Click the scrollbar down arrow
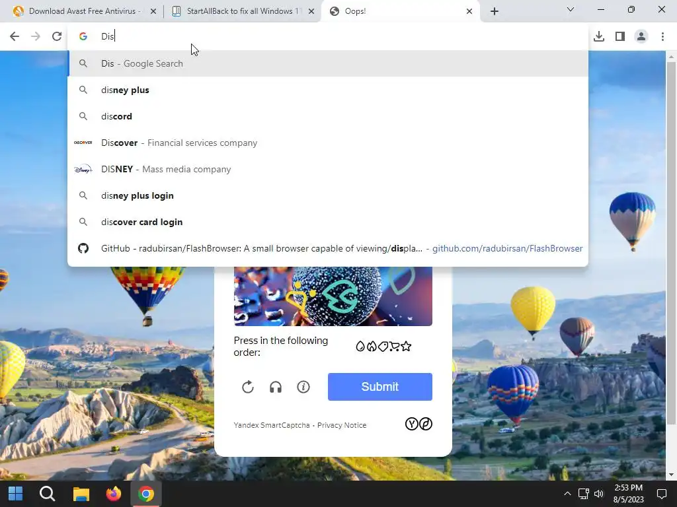This screenshot has height=507, width=677. pos(671,475)
